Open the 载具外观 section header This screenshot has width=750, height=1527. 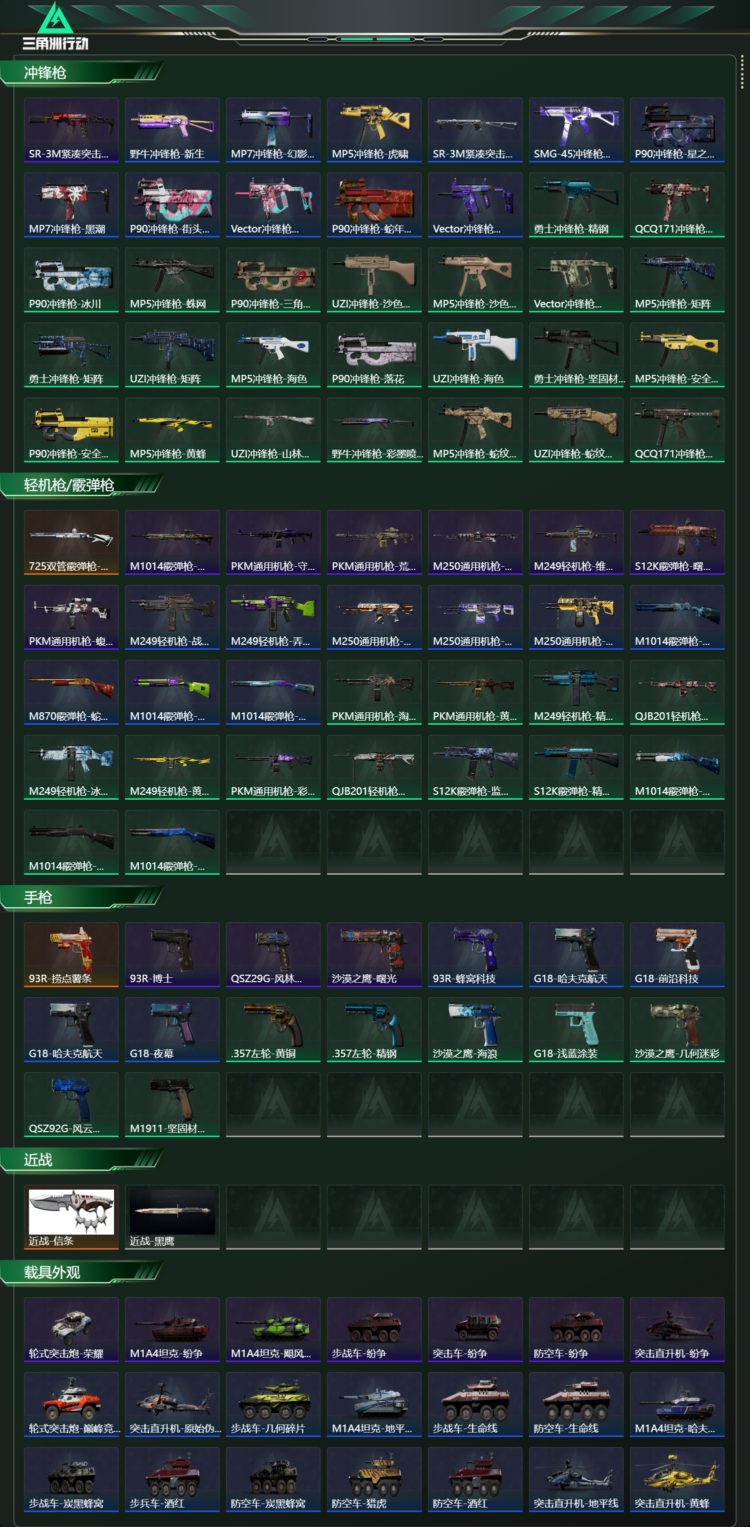[x=52, y=1273]
